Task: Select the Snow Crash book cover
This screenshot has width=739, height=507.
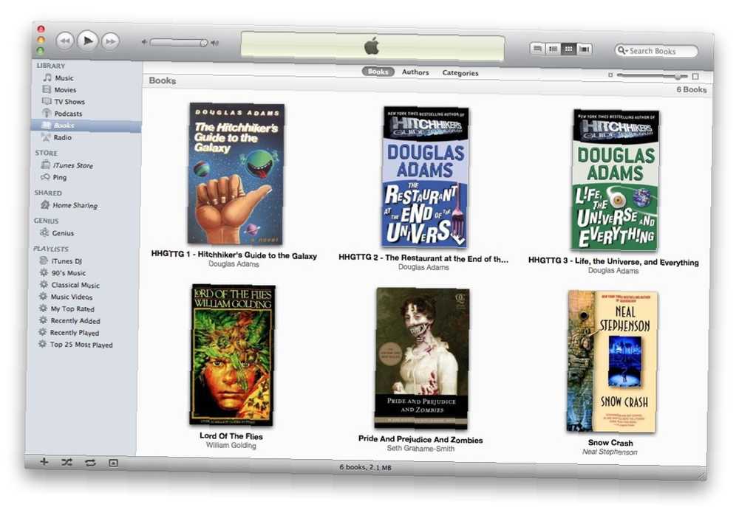Action: click(x=612, y=362)
